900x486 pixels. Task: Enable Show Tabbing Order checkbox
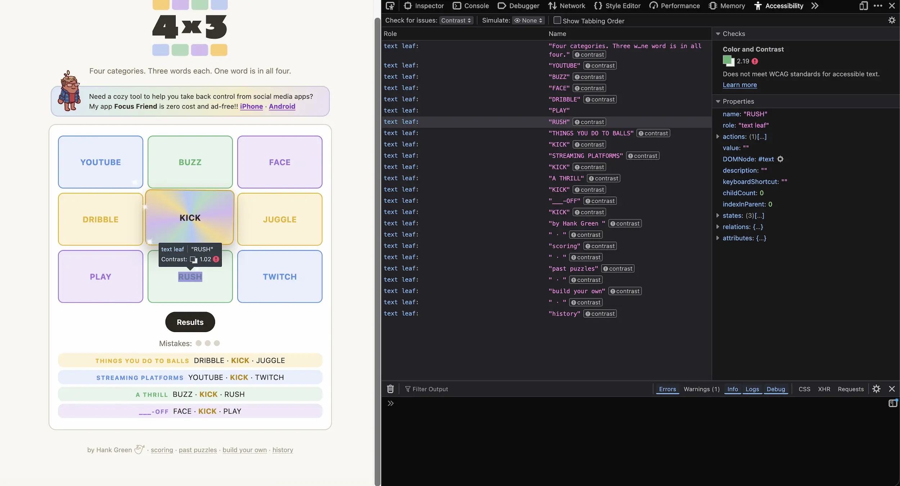tap(557, 21)
